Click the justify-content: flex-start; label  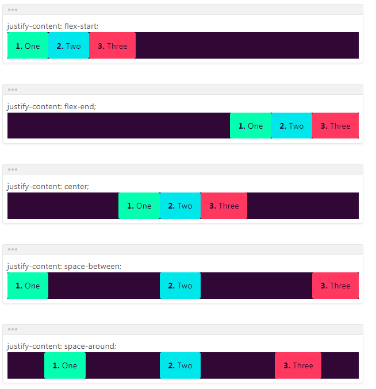53,26
